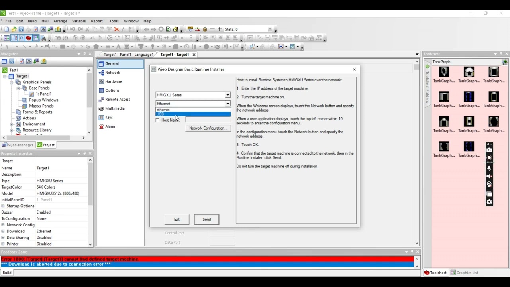Expand the Environment tree node

[12, 124]
